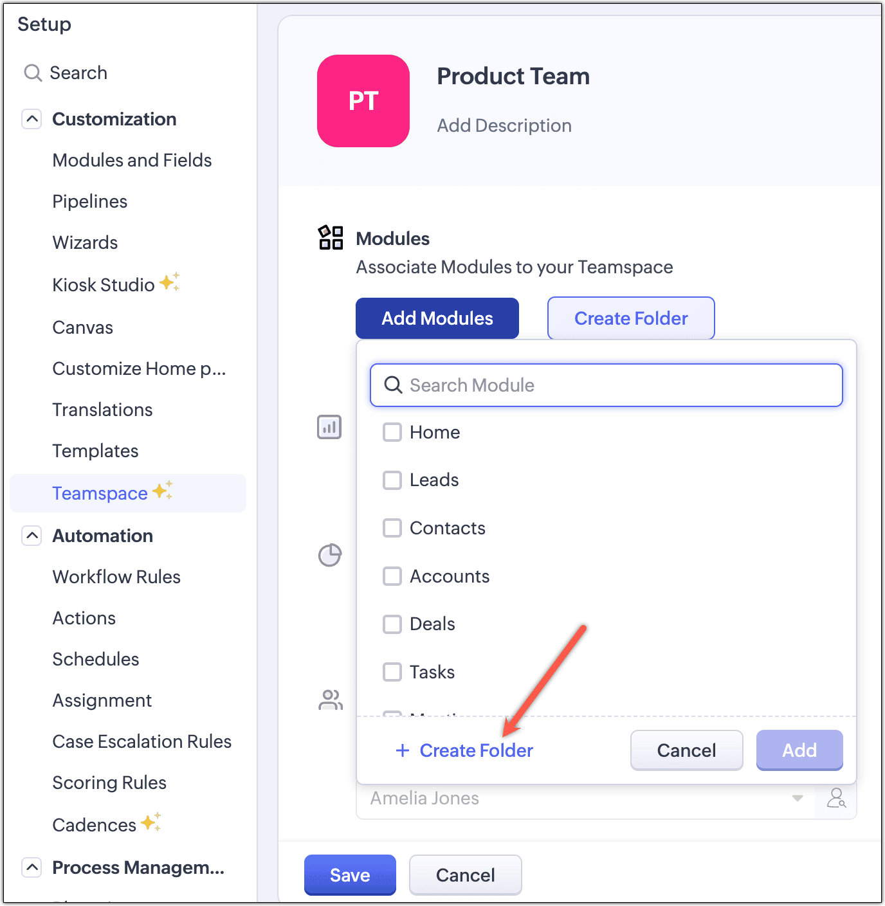
Task: Click the Modules grid icon
Action: (x=331, y=238)
